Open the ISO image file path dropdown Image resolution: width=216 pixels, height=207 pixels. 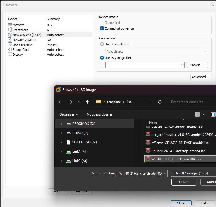182,65
